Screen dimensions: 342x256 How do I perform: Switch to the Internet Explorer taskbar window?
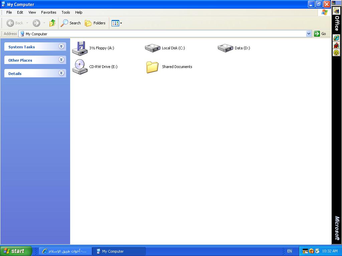65,251
